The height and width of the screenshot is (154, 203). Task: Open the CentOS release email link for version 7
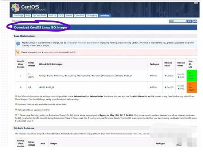point(169,76)
